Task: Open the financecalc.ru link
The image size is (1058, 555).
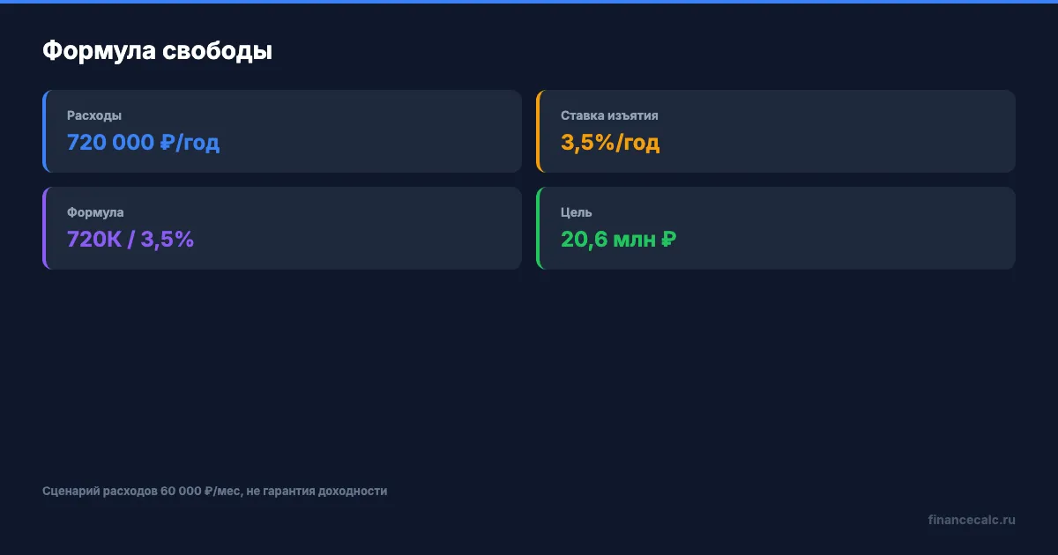Action: click(x=972, y=520)
